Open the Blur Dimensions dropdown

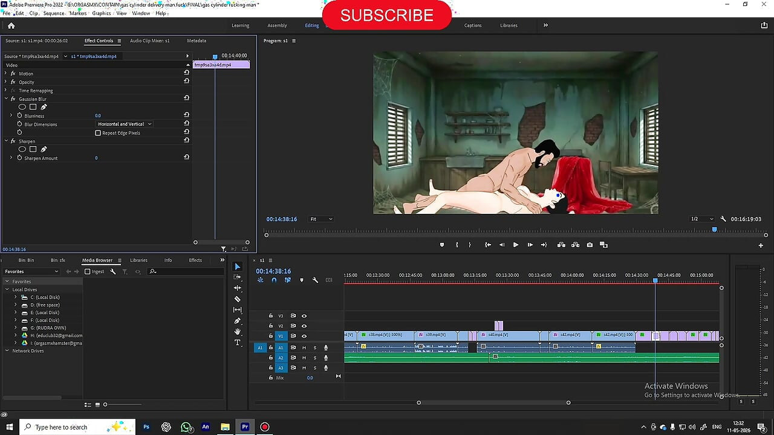[125, 124]
